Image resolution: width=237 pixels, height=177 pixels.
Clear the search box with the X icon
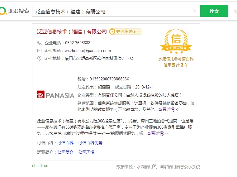(195, 11)
